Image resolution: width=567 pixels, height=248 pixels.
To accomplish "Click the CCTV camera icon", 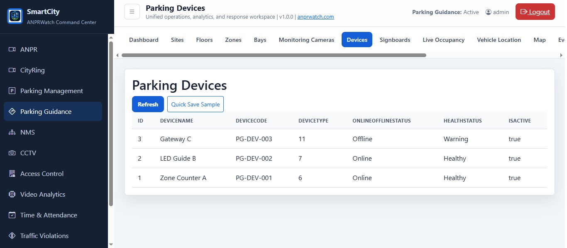I will [x=12, y=153].
